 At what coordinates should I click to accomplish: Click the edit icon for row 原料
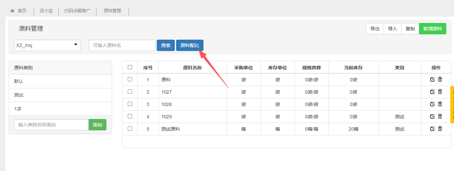click(x=432, y=79)
